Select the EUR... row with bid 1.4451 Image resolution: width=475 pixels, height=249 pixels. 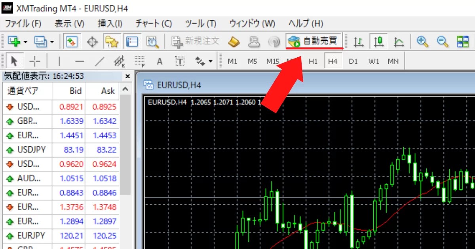click(x=61, y=135)
